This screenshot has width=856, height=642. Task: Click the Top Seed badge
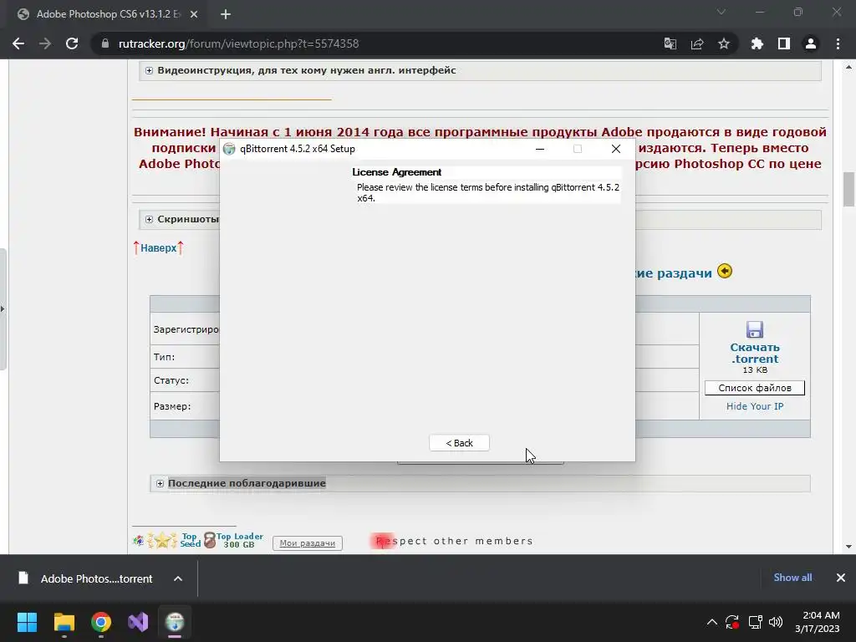coord(190,540)
